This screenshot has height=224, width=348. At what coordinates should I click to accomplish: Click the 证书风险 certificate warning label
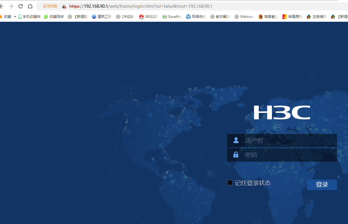pyautogui.click(x=50, y=6)
